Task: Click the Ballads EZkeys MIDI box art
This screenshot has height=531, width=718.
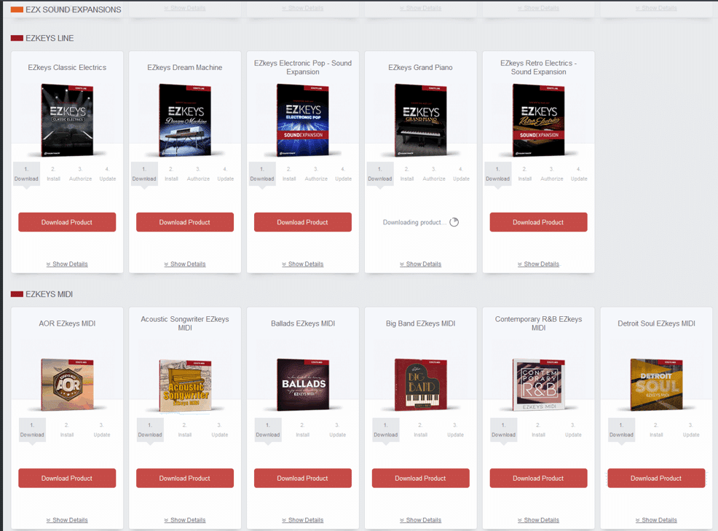Action: pyautogui.click(x=303, y=385)
